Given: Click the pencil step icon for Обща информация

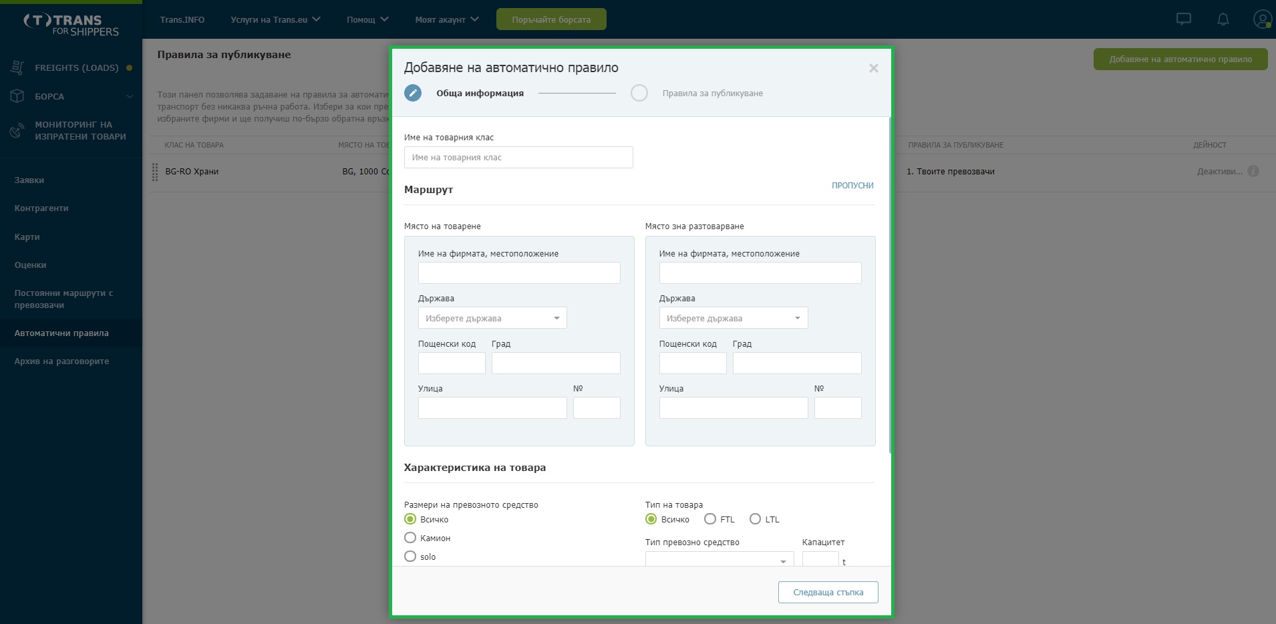Looking at the screenshot, I should tap(413, 93).
